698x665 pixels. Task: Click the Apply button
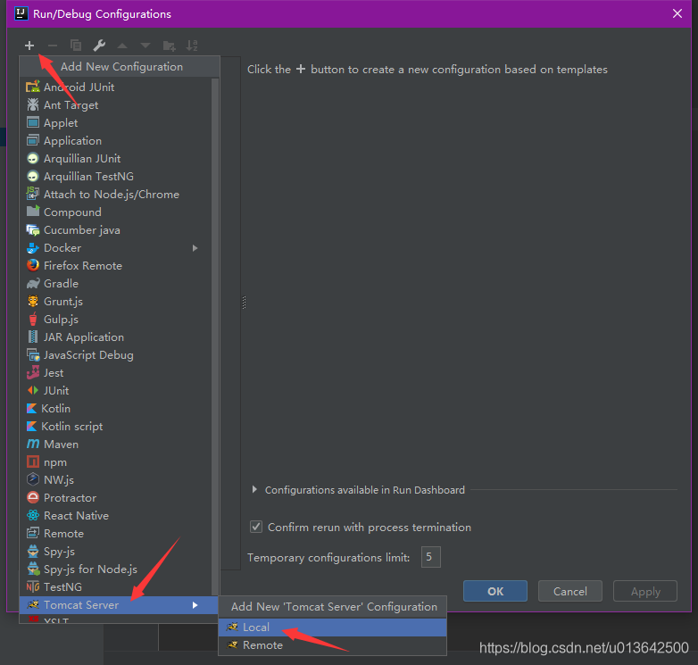645,591
